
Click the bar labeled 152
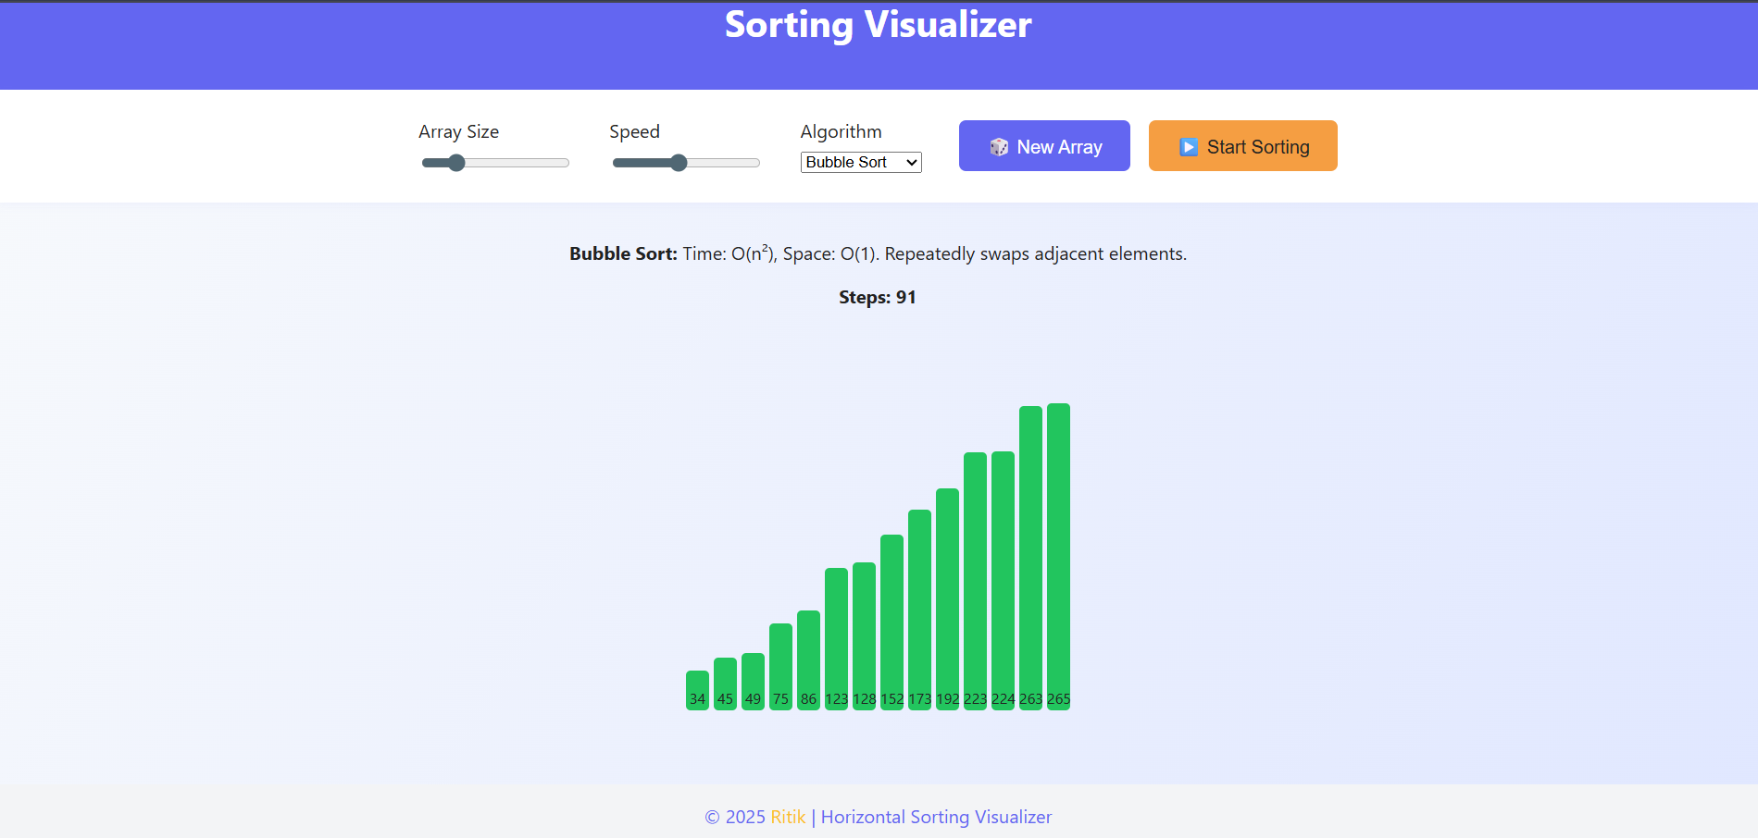891,620
